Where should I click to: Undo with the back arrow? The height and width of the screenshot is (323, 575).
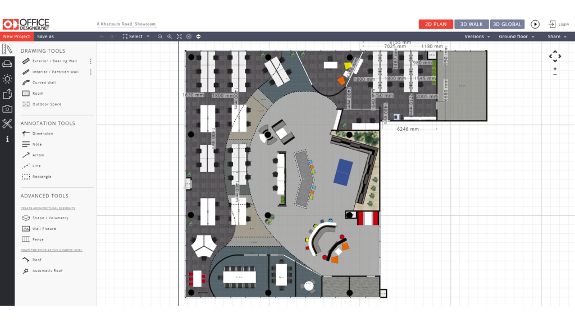[x=102, y=36]
